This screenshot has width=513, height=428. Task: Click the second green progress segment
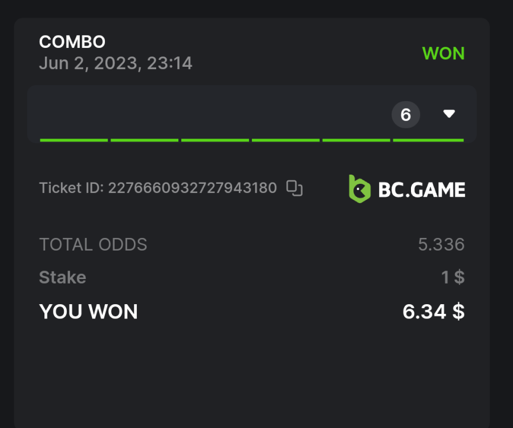point(144,140)
